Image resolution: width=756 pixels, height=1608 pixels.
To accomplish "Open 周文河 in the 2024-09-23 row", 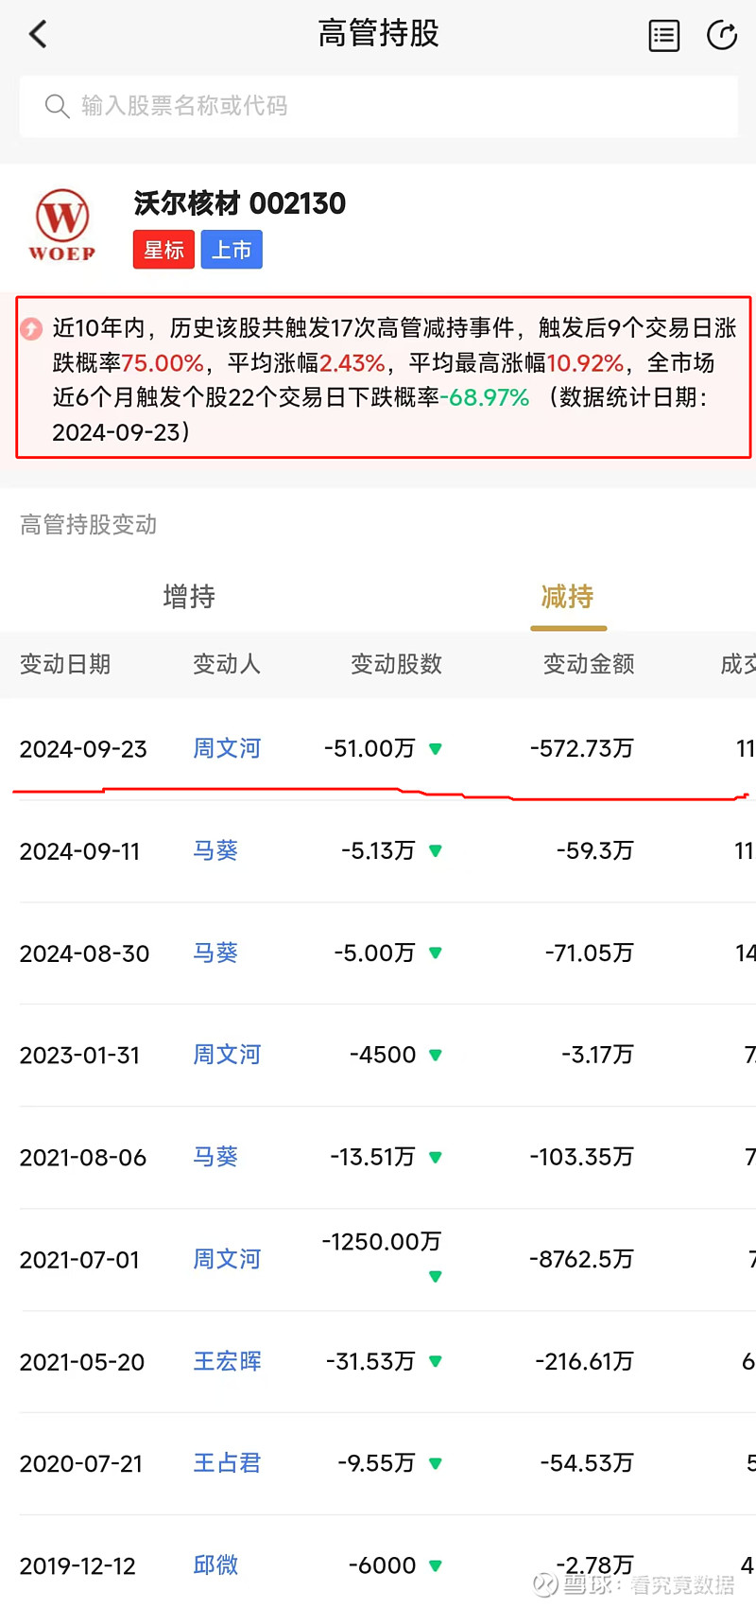I will click(227, 748).
